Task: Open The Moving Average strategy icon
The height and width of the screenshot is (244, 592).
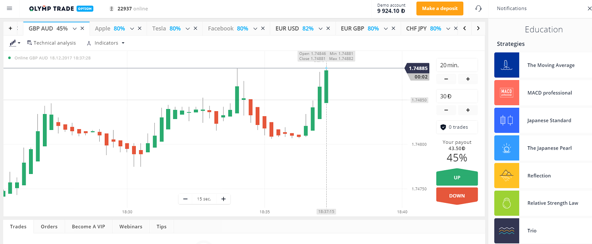Action: (507, 65)
